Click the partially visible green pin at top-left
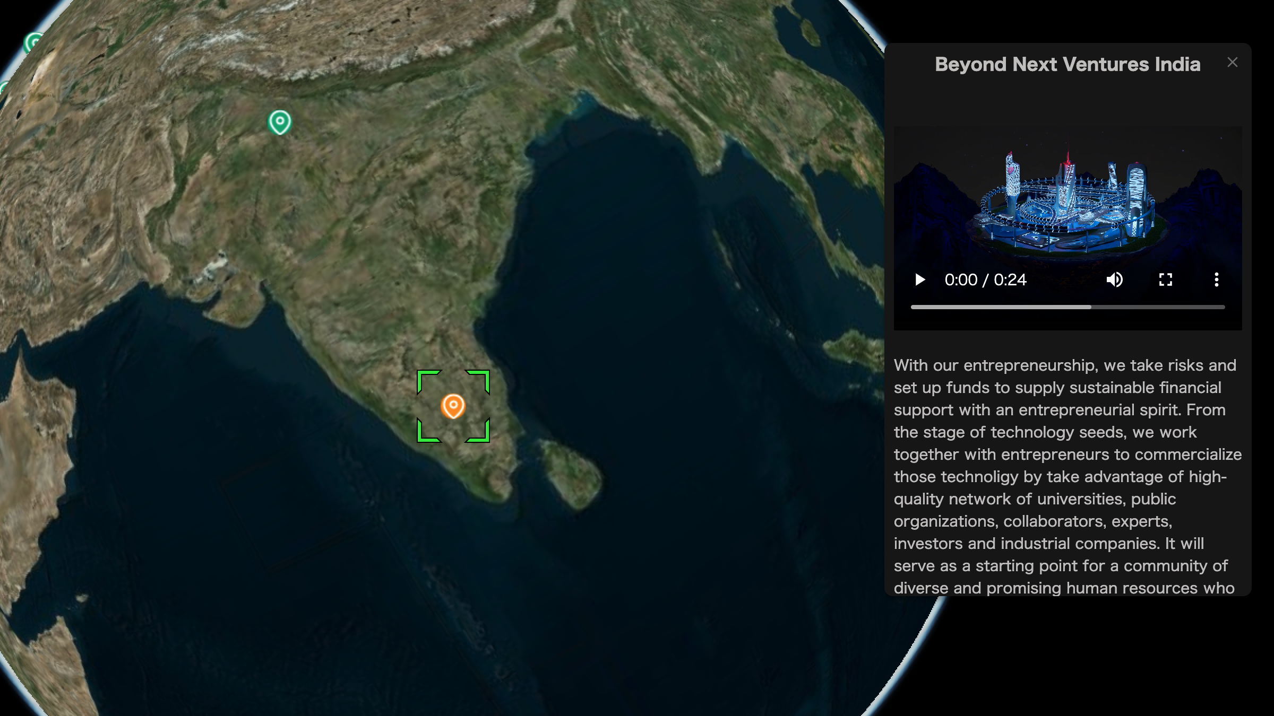Image resolution: width=1274 pixels, height=716 pixels. pos(33,42)
